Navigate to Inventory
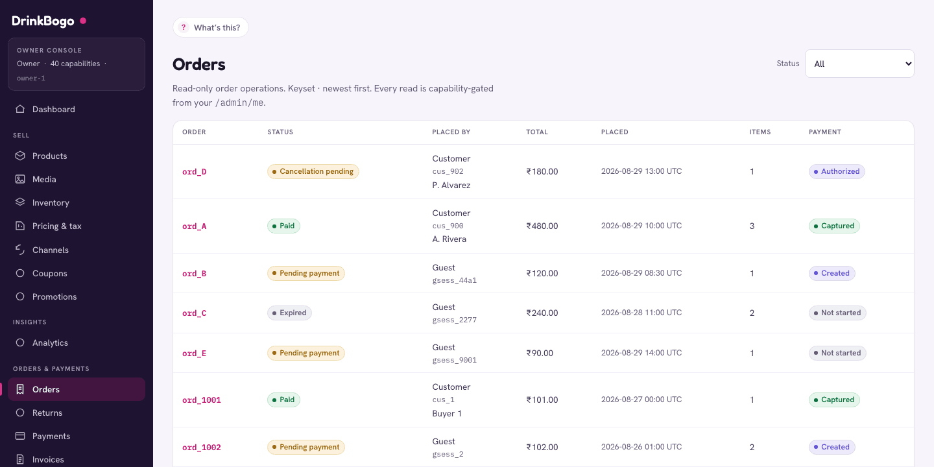This screenshot has width=934, height=467. coord(77,202)
